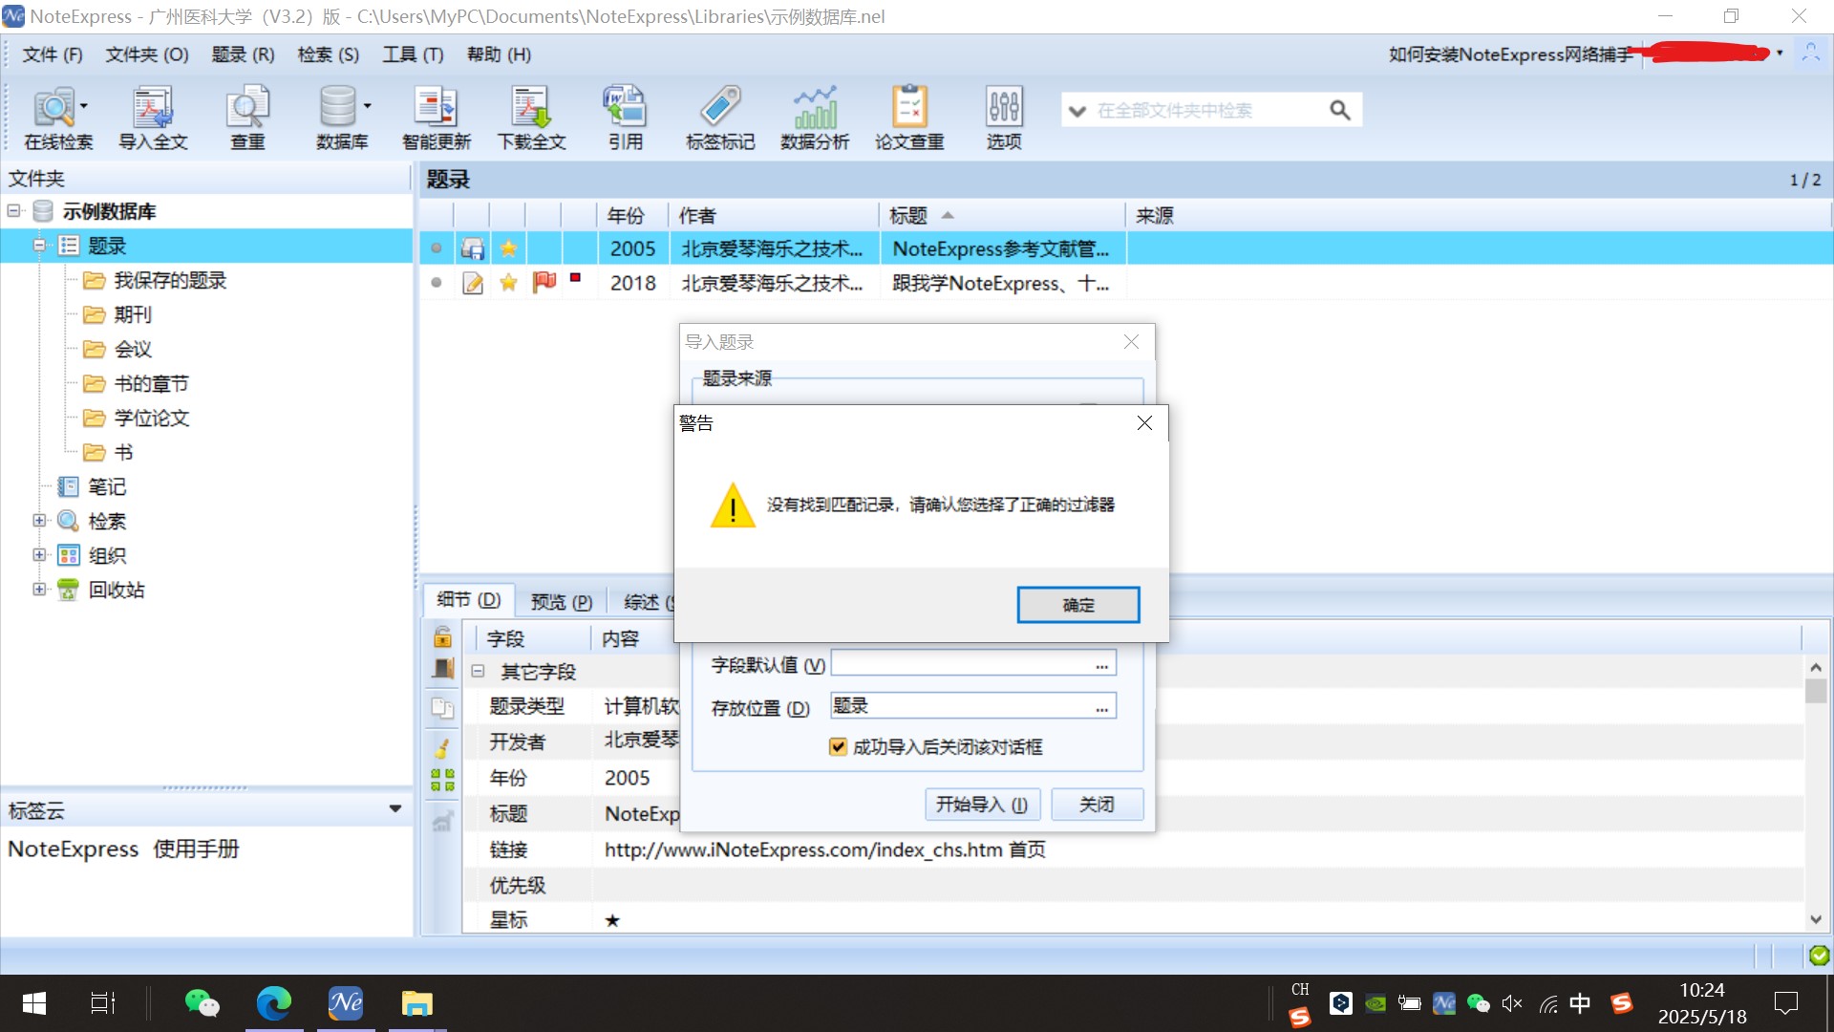Collapse the 其它字段 group in details
The image size is (1834, 1032).
tap(479, 671)
